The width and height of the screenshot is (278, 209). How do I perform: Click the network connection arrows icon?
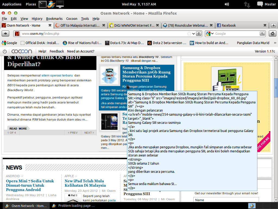[x=247, y=4]
